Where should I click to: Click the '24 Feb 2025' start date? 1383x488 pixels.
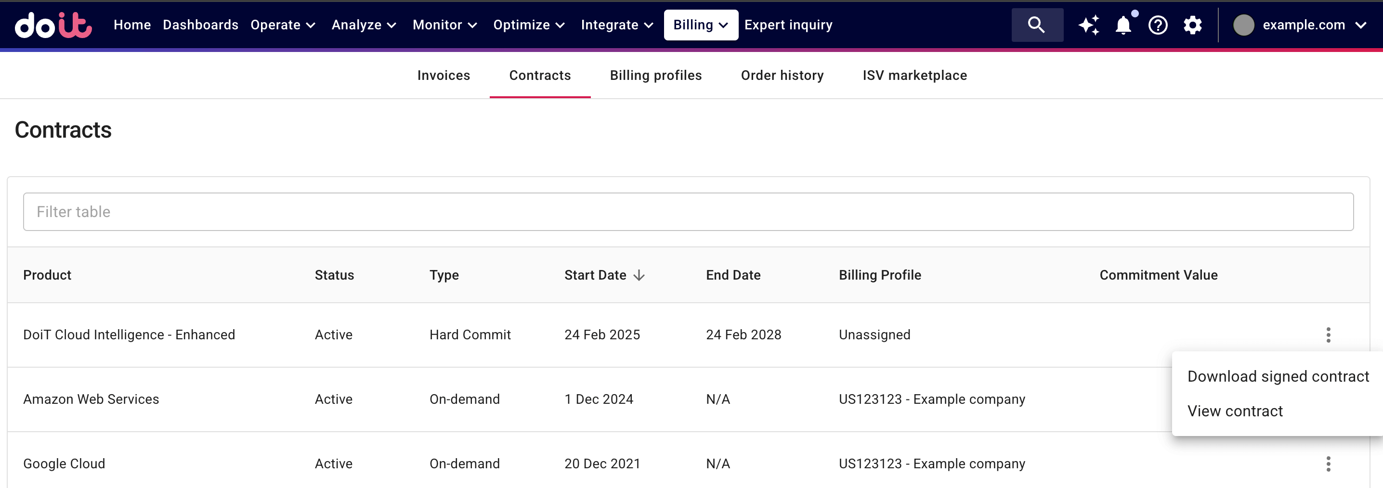602,334
